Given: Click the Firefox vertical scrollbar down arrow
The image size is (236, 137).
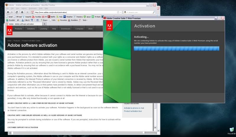Looking at the screenshot, I should click(155, 127).
